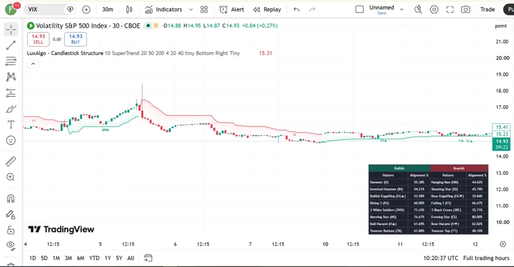Set date range to 1D
The height and width of the screenshot is (267, 514).
click(33, 258)
